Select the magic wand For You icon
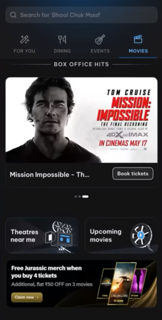 click(x=24, y=39)
